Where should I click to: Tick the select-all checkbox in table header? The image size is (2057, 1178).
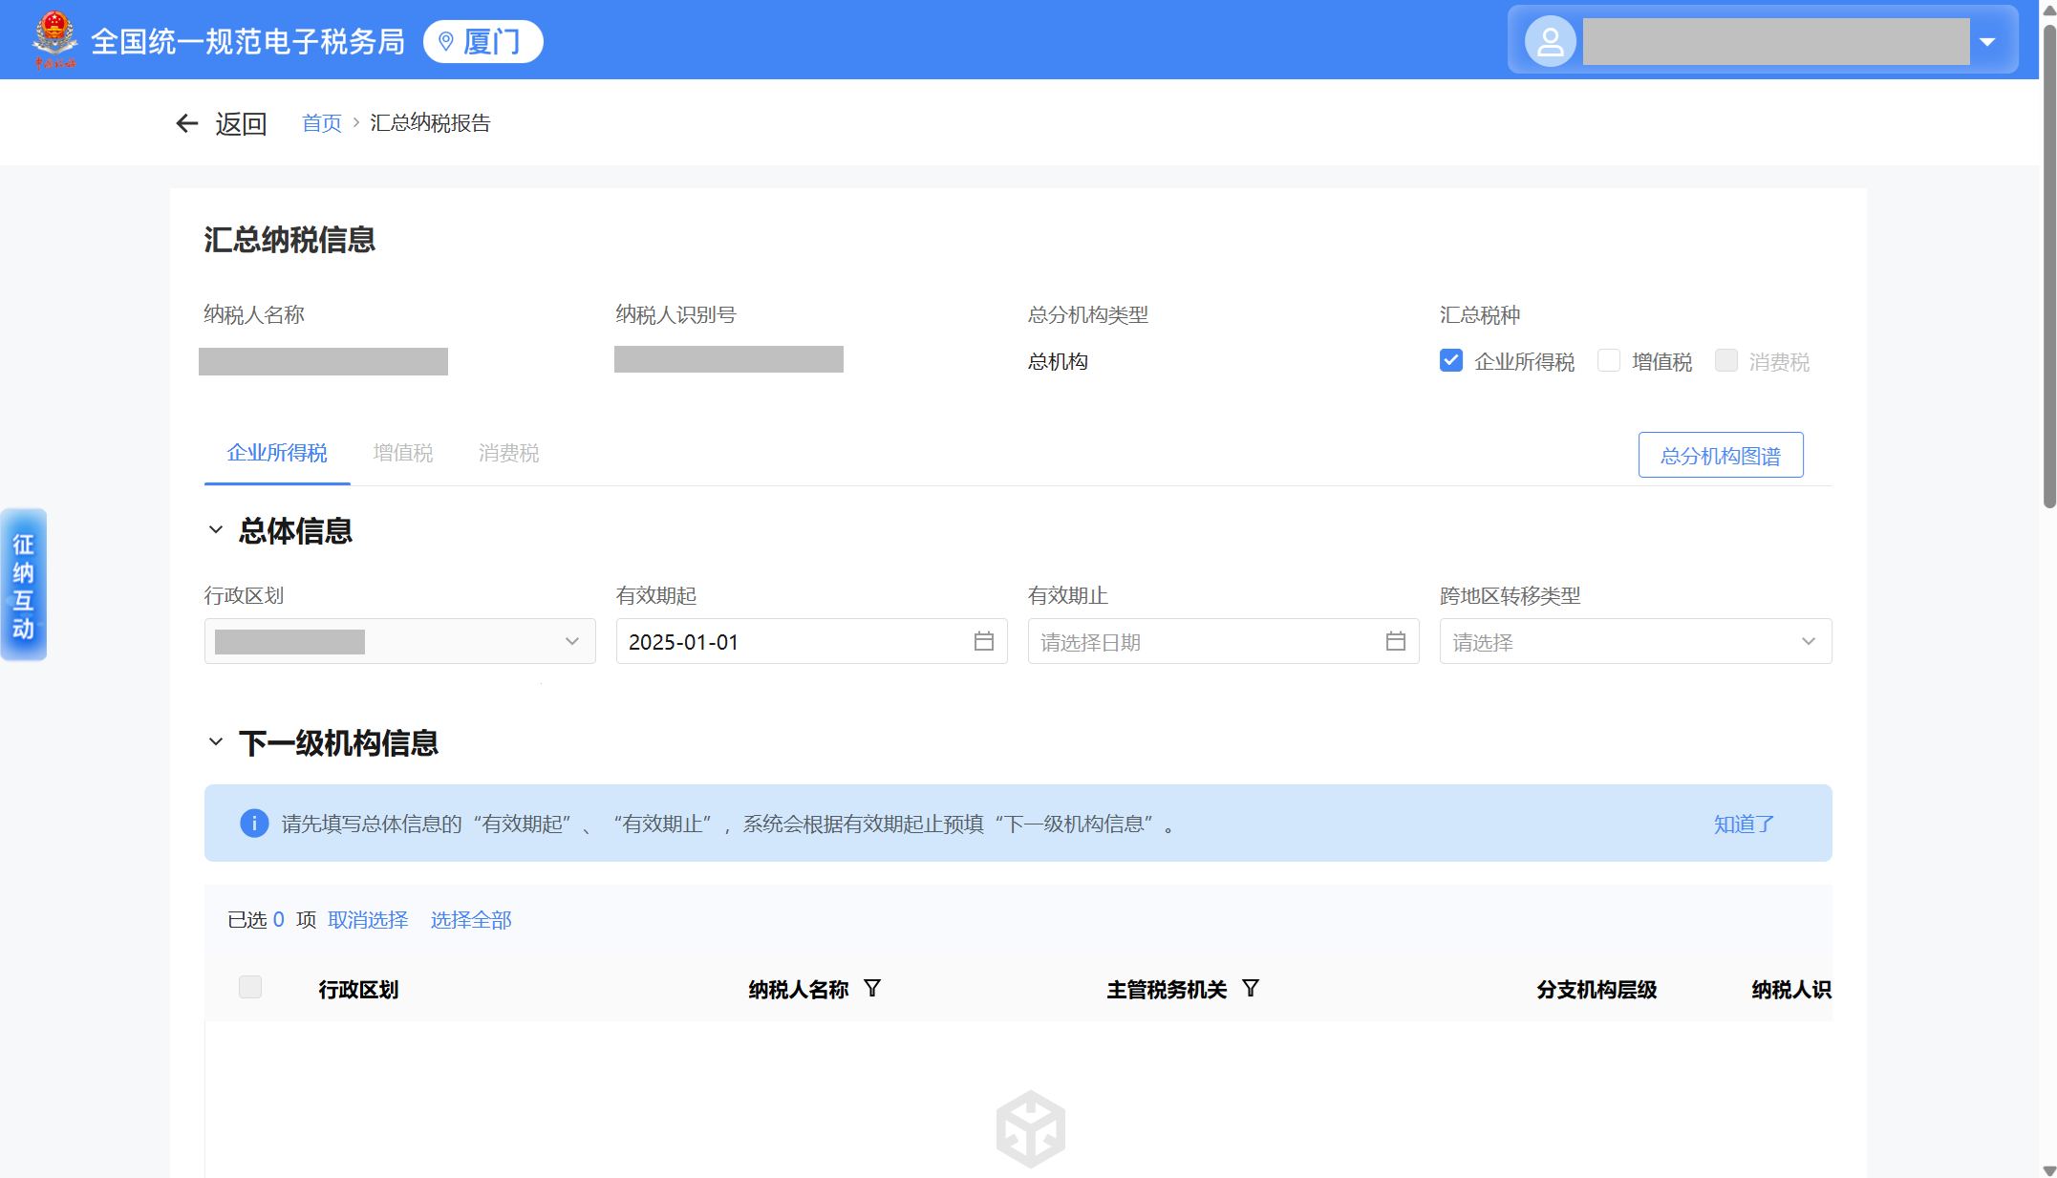click(x=250, y=987)
